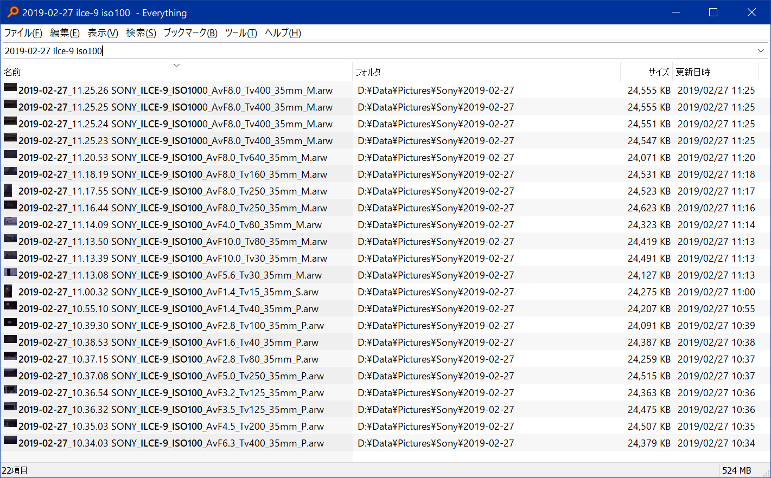Click thumbnail of 10.37.08 AvF5.0 file

pos(10,373)
